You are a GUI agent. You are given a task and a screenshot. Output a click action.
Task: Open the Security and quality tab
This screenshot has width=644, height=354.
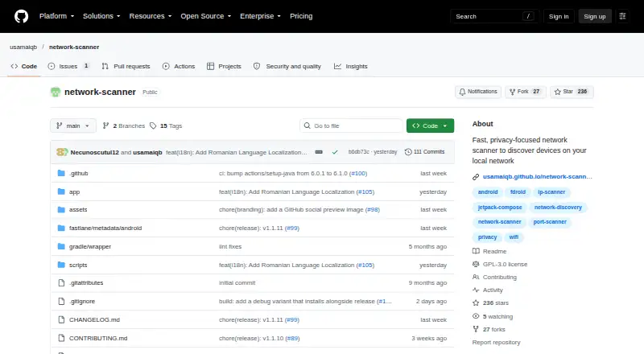(287, 66)
